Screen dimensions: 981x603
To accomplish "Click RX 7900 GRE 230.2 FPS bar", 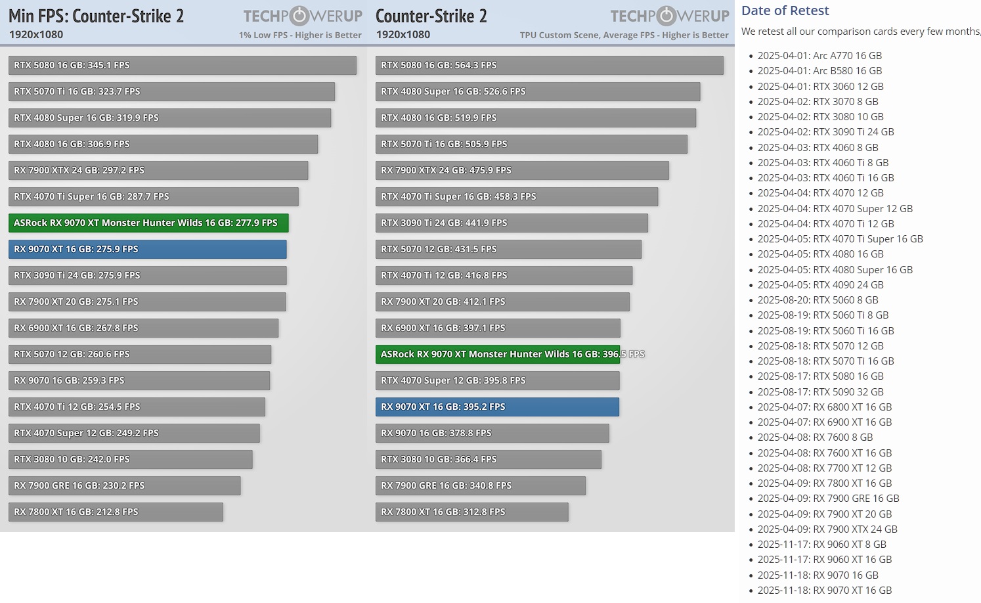I will point(125,485).
